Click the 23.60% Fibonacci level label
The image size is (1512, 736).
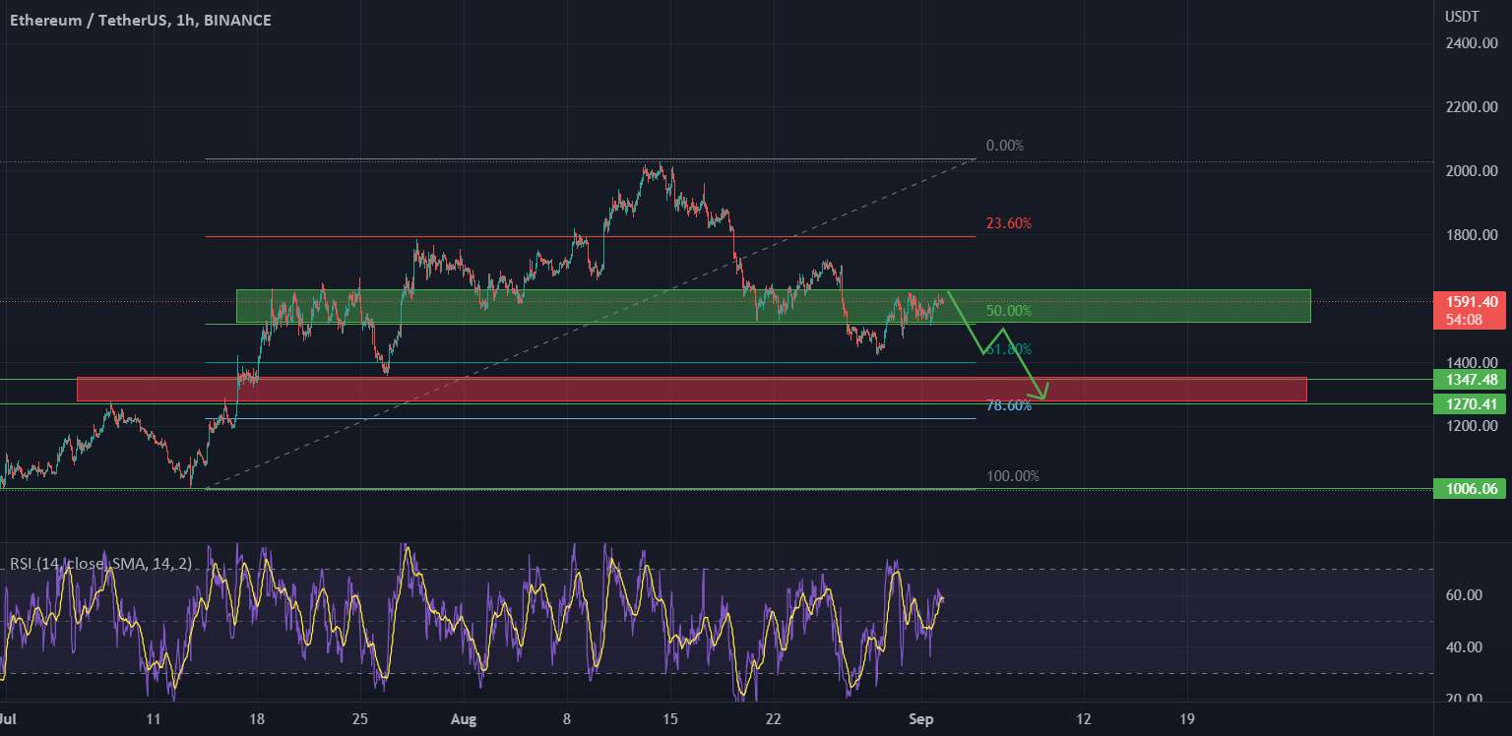click(1009, 223)
